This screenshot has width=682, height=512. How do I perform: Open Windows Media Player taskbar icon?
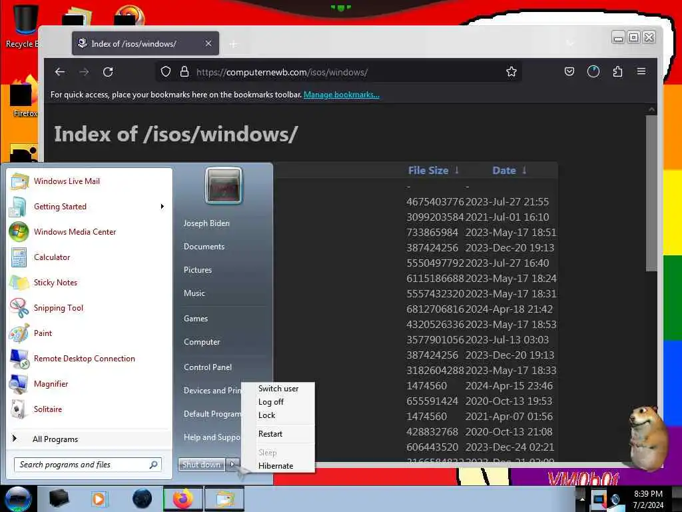pyautogui.click(x=99, y=499)
